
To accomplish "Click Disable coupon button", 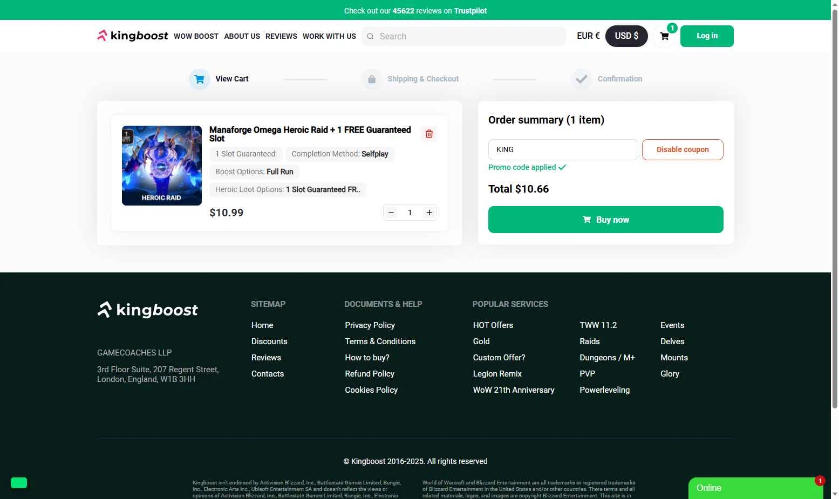I will pyautogui.click(x=683, y=149).
